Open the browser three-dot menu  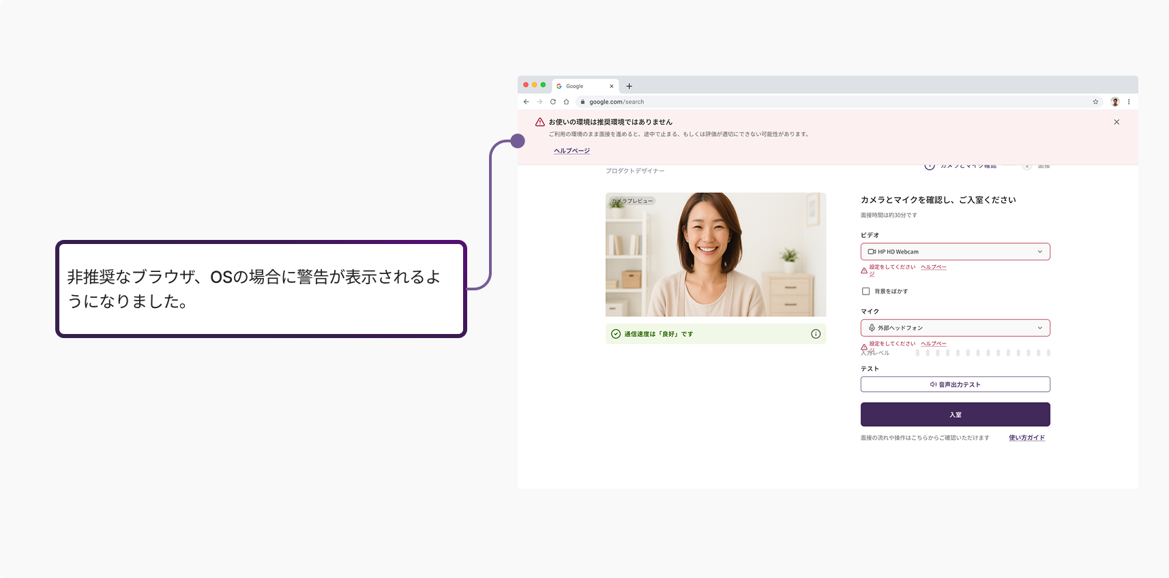pos(1129,102)
